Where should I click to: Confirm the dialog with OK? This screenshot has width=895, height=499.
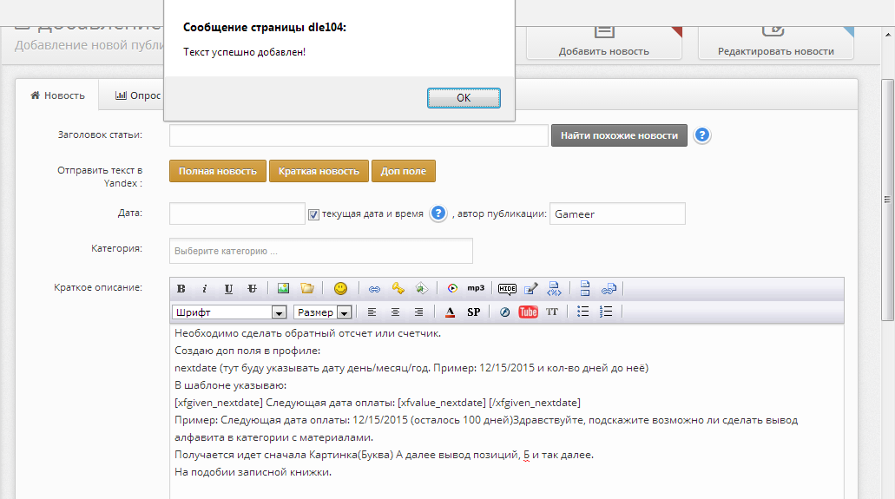click(x=464, y=97)
